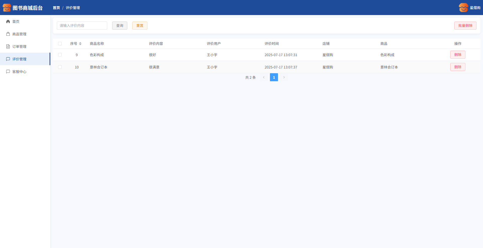Go to previous page with left chevron
This screenshot has width=483, height=248.
(x=264, y=77)
